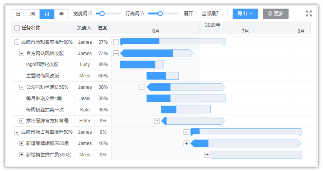
Task: Click minus icon beside 品牌市场占有率提升50% gantt bar
Action: pos(186,132)
